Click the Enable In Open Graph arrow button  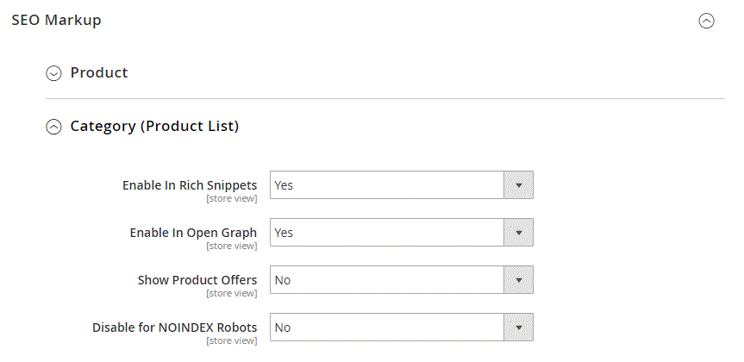[518, 233]
